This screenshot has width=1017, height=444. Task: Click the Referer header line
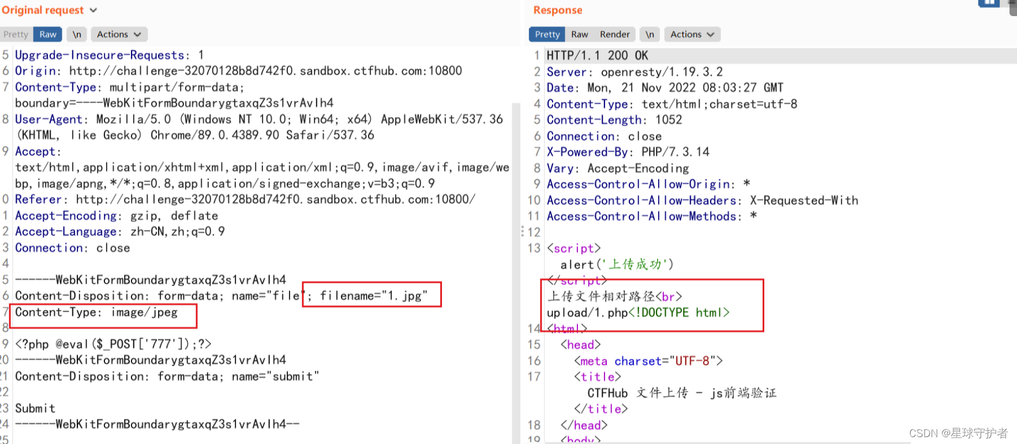245,199
